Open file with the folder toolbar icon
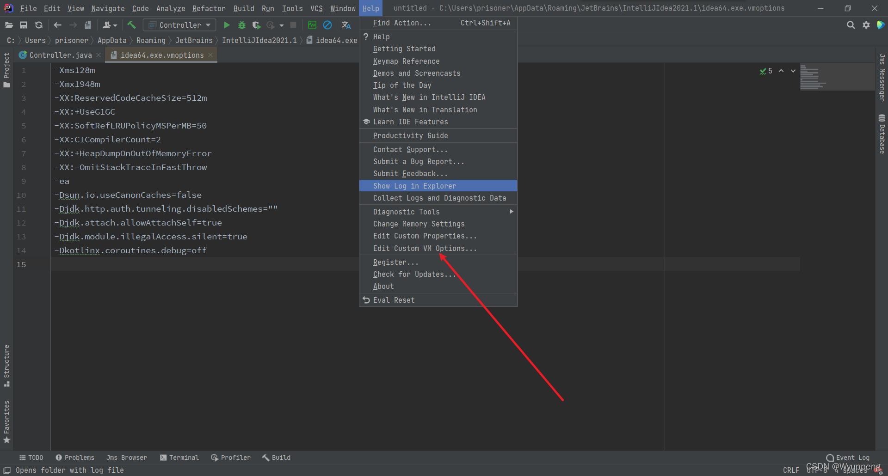This screenshot has width=888, height=476. click(9, 25)
